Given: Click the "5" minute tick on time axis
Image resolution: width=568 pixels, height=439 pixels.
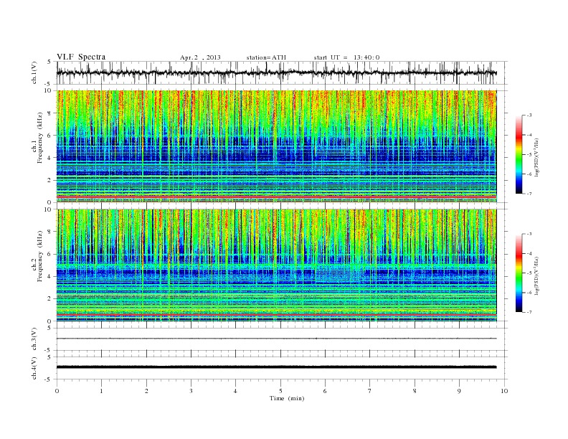Looking at the screenshot, I should 280,391.
